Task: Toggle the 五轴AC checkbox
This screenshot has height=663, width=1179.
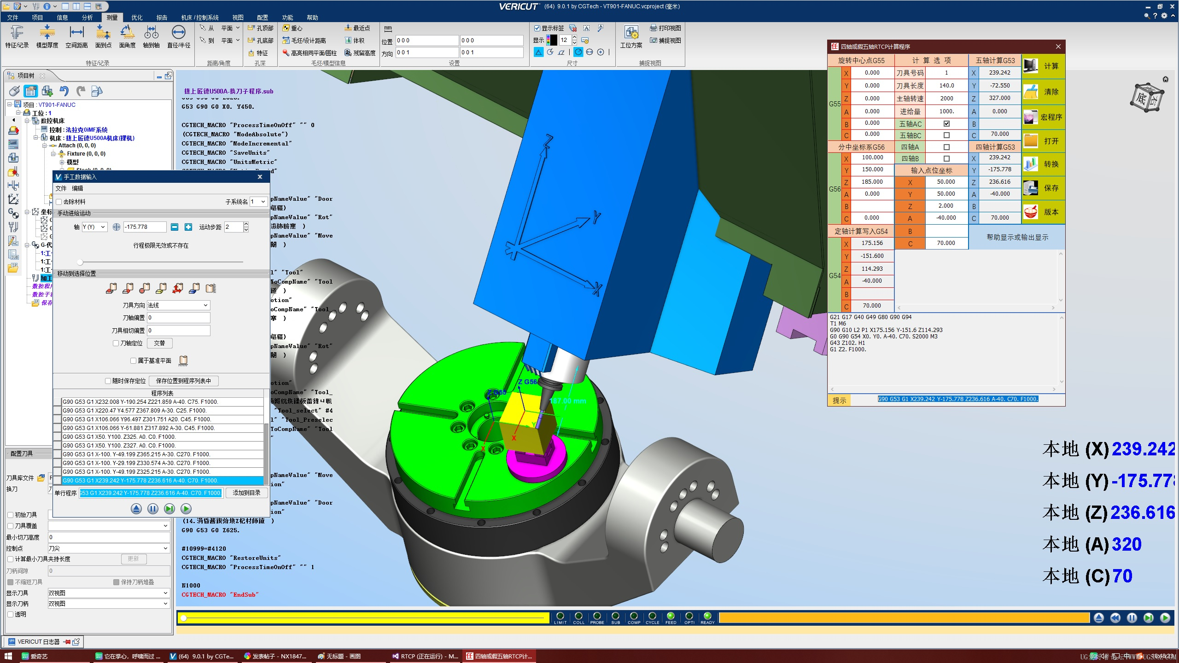Action: point(946,124)
